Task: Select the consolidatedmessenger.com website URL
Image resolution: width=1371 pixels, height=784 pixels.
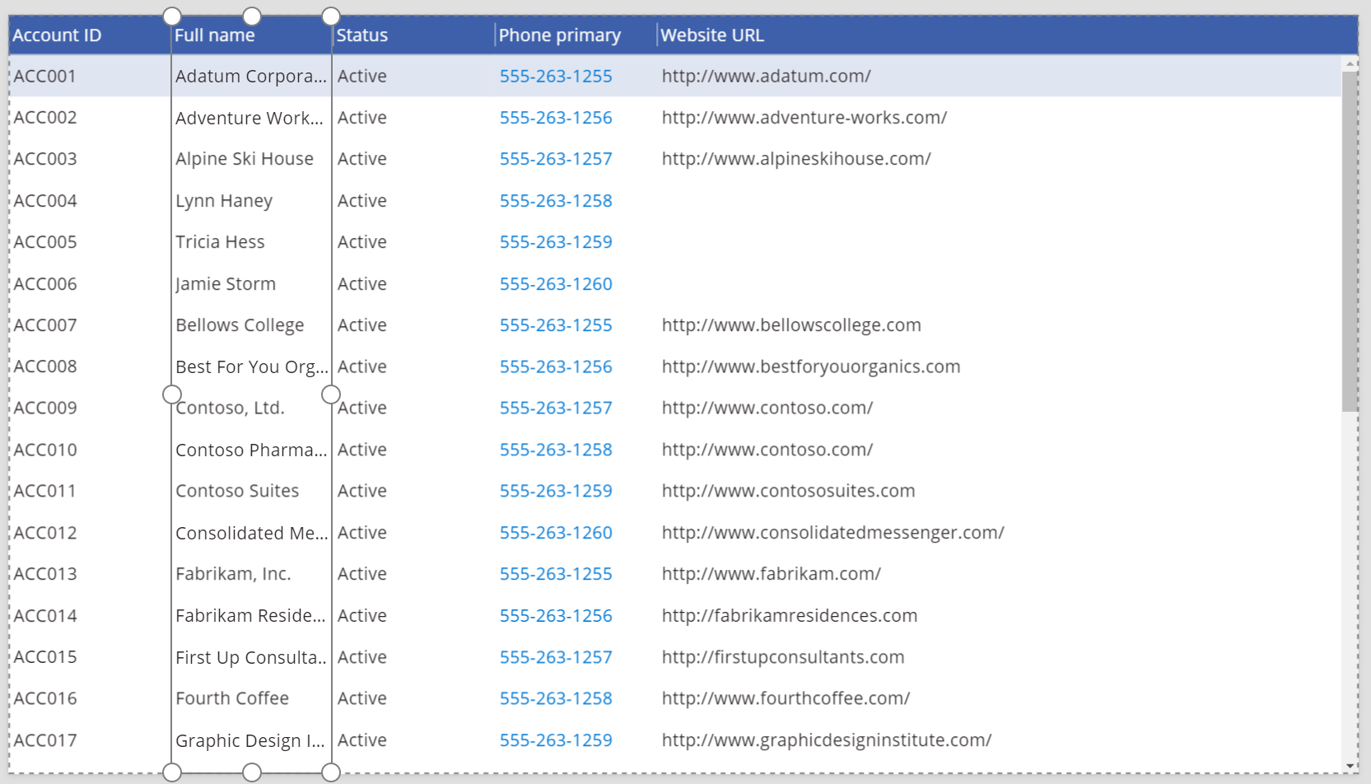Action: [x=833, y=533]
